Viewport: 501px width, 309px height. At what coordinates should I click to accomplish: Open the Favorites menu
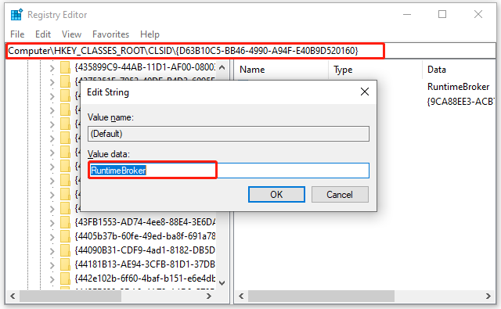coord(110,34)
